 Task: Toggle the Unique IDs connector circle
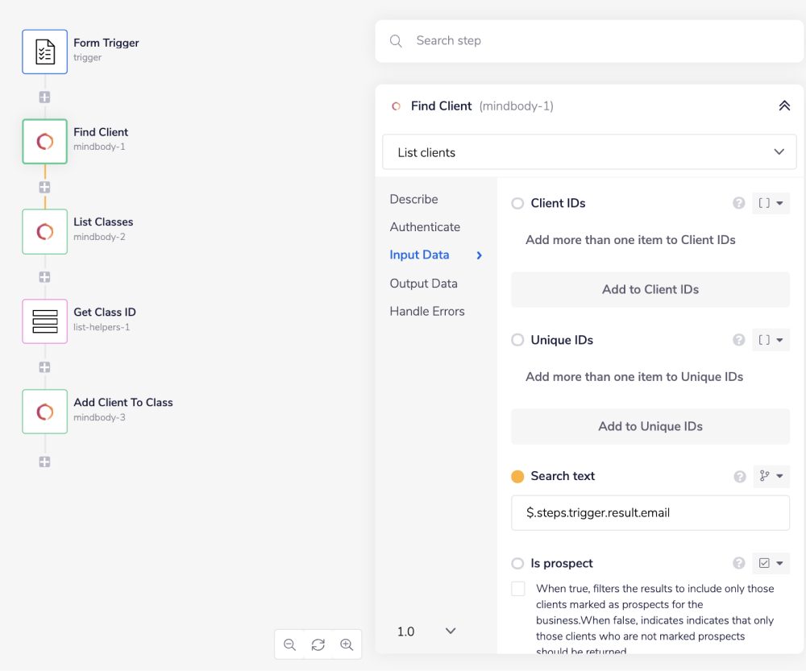click(x=517, y=340)
